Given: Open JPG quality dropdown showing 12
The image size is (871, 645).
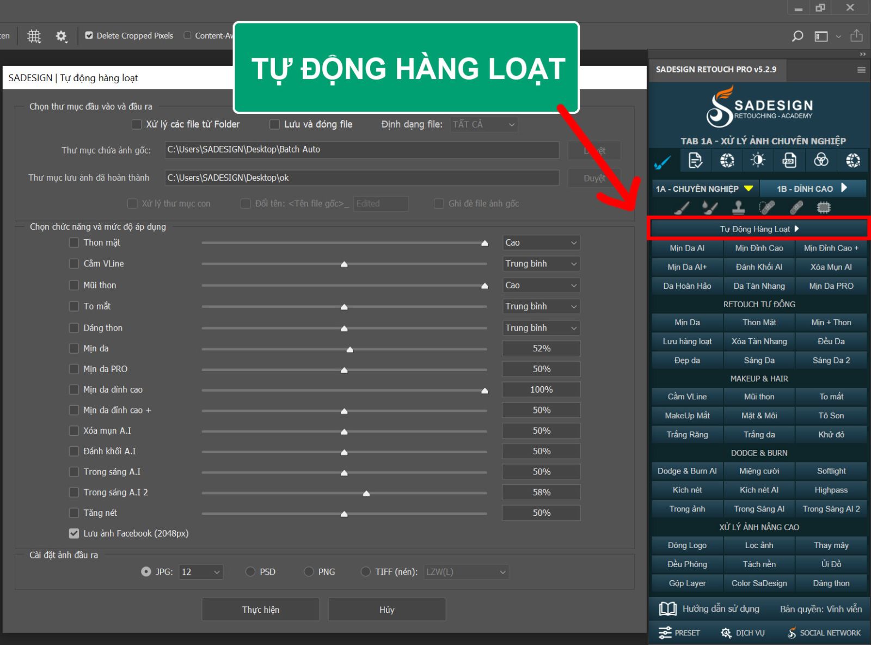Looking at the screenshot, I should coord(201,572).
